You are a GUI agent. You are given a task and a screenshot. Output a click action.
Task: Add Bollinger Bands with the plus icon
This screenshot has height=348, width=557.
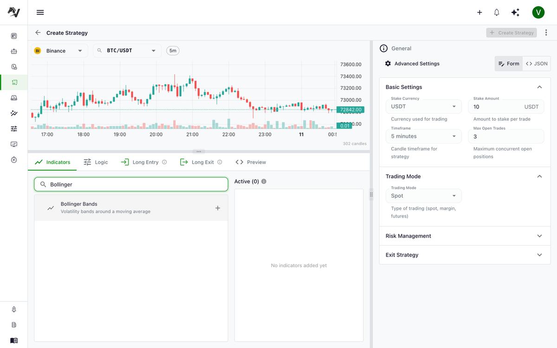(x=218, y=208)
